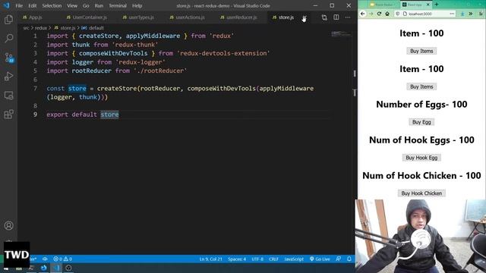Click the Go Live status bar button
The width and height of the screenshot is (486, 273).
(x=320, y=259)
